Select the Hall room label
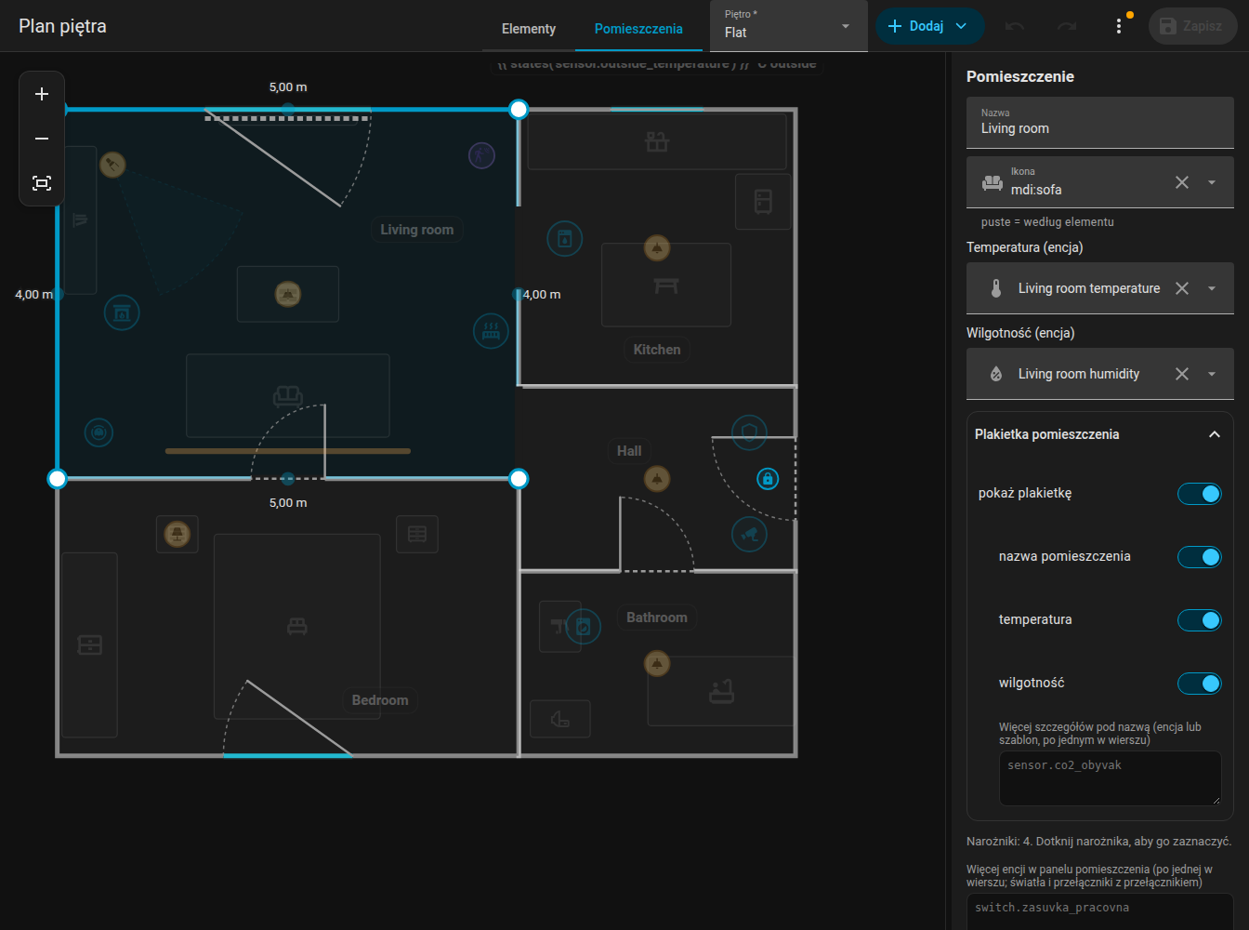The image size is (1249, 930). coord(629,451)
